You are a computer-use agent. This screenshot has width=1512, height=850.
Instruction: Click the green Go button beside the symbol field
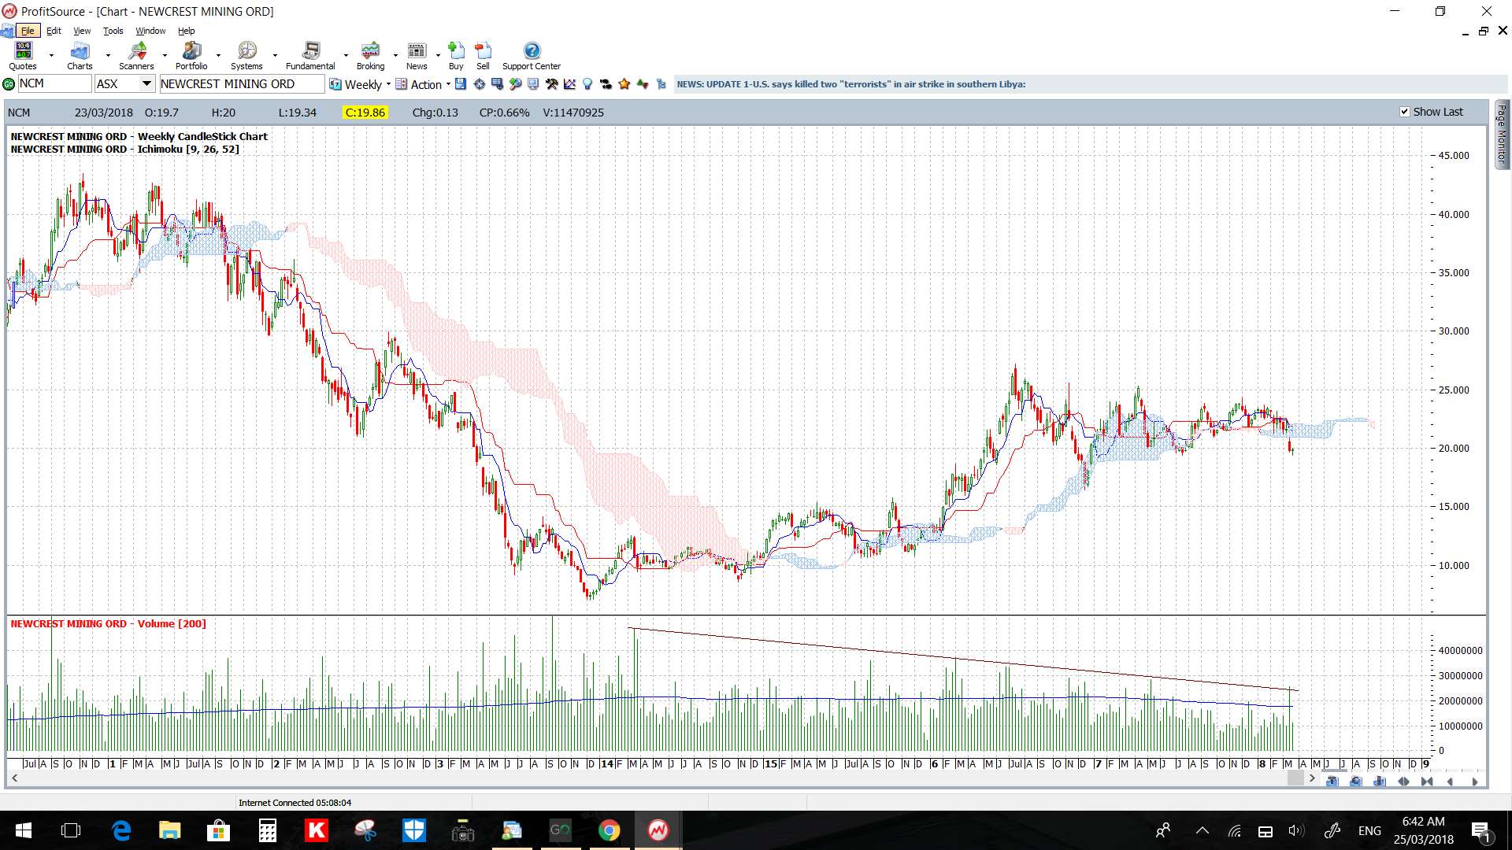point(9,84)
